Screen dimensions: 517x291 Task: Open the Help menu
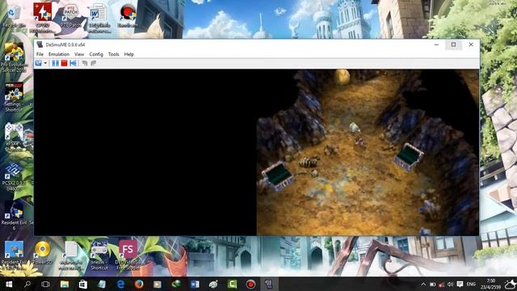click(x=129, y=54)
